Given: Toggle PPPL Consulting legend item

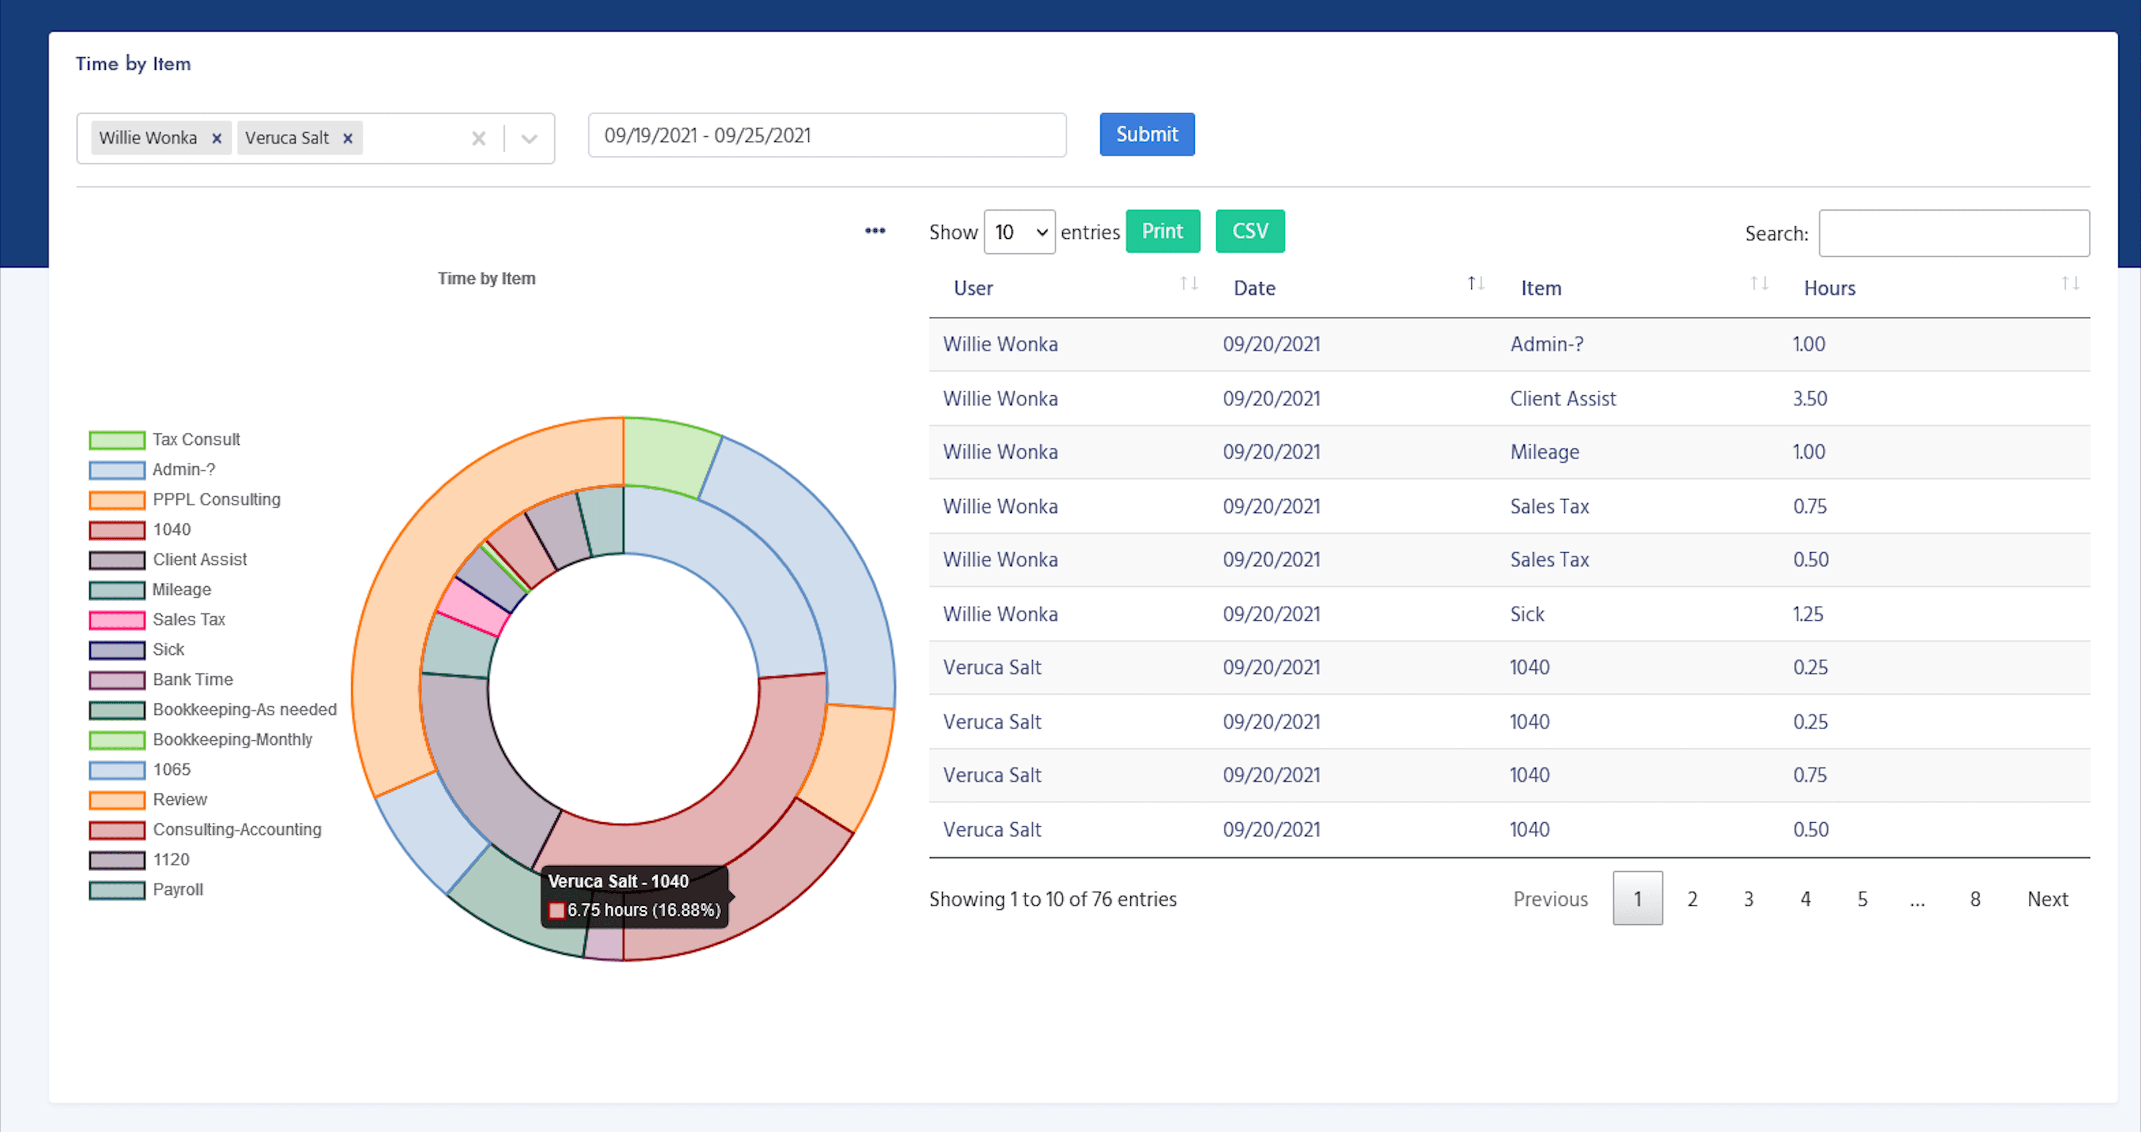Looking at the screenshot, I should (x=216, y=499).
